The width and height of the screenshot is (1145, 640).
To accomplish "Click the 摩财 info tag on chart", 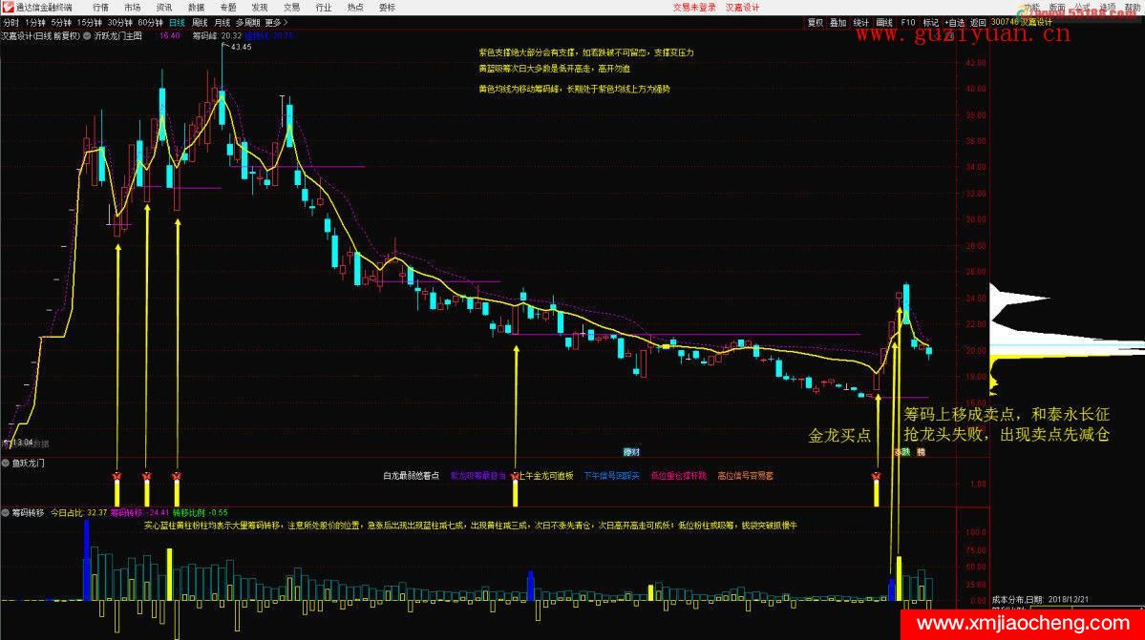I will [631, 451].
